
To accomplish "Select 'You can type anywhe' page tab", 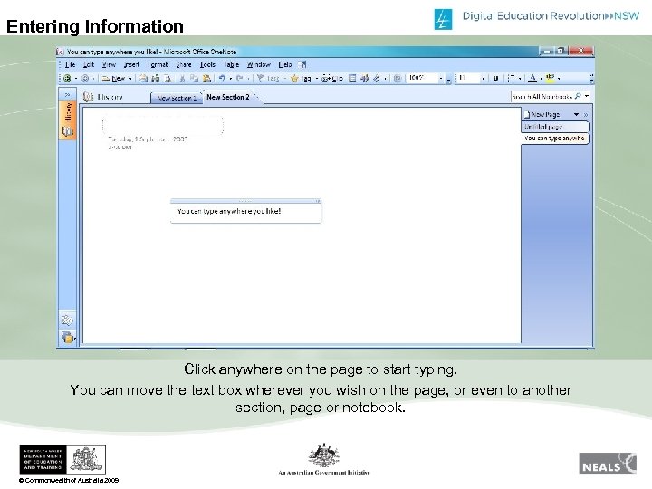I will (x=555, y=138).
